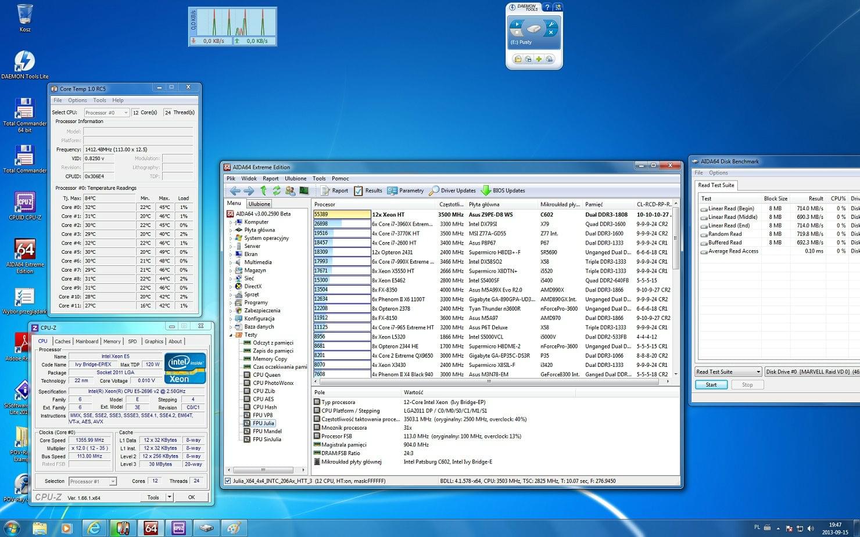The image size is (860, 537).
Task: Select Memory Copy test in AIDA64 tree
Action: click(x=270, y=359)
